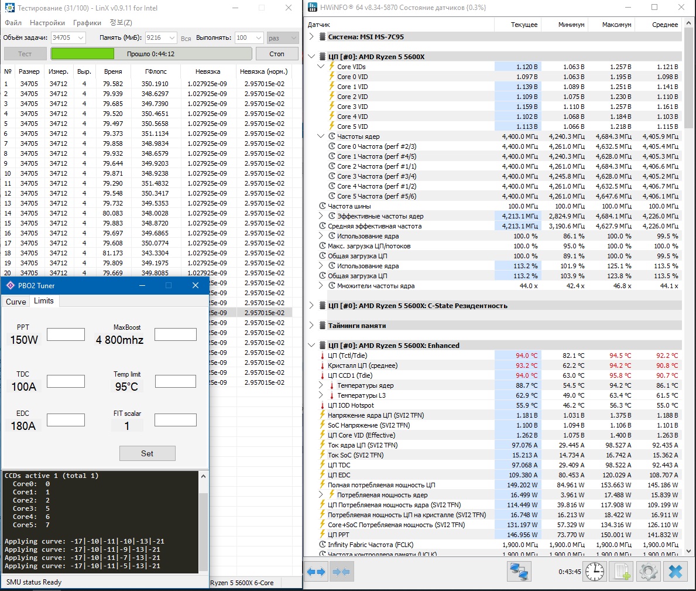This screenshot has height=591, width=696.
Task: Click Тест button in LinX
Action: pos(25,54)
